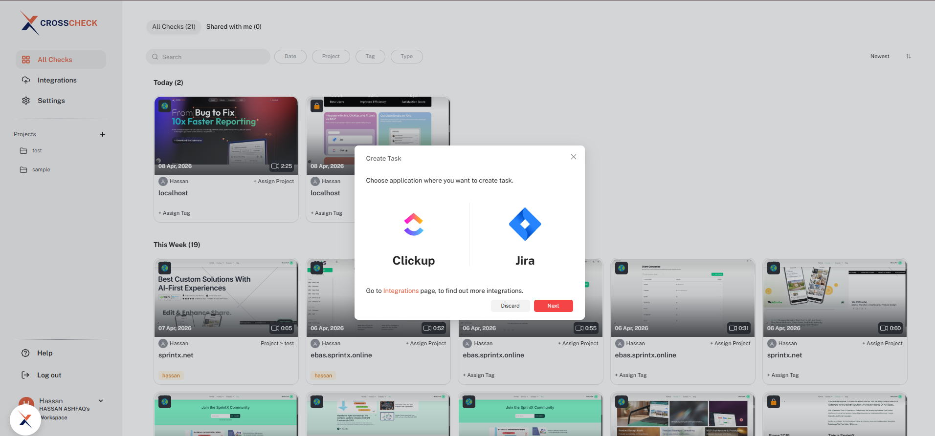
Task: Add a new project with plus icon
Action: (103, 134)
